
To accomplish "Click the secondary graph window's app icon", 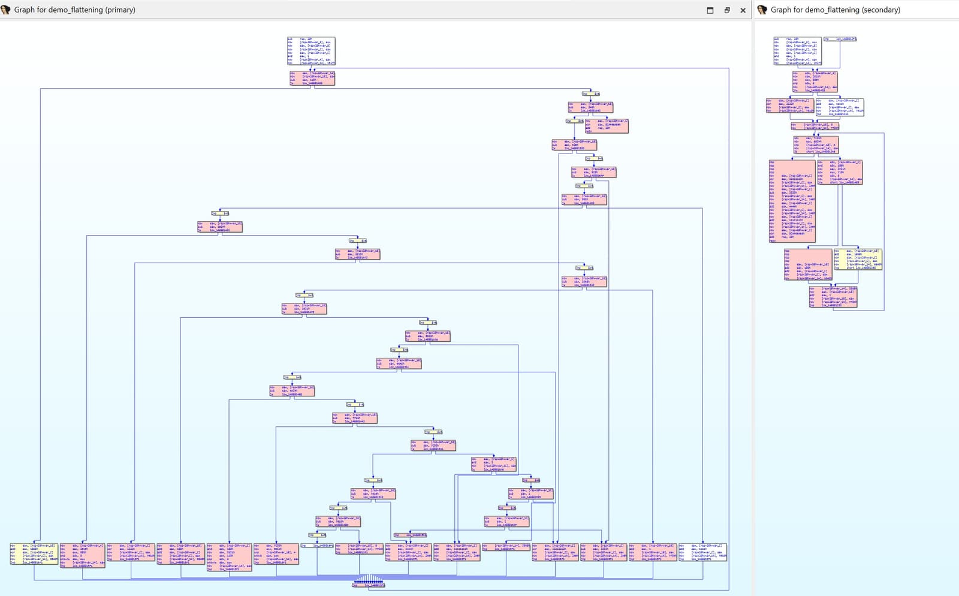I will point(762,10).
